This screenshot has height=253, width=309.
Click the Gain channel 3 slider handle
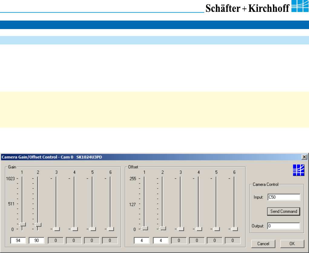pos(56,229)
